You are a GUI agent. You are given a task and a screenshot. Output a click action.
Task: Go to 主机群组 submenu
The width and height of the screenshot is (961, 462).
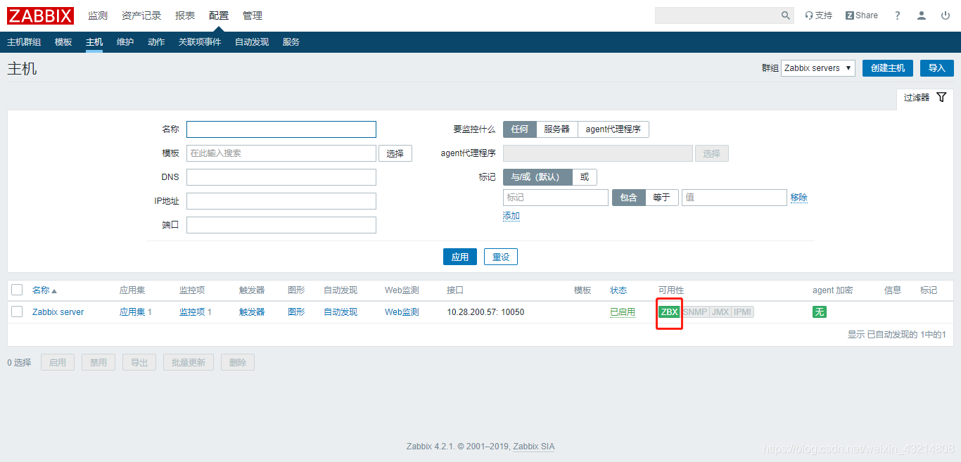coord(24,42)
